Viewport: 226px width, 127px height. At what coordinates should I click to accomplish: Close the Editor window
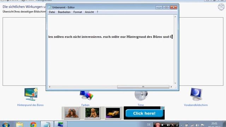coord(173,7)
